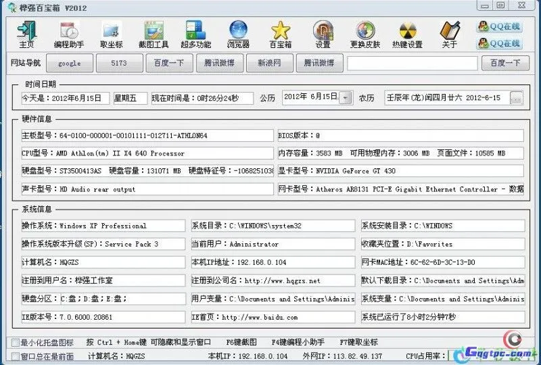The width and height of the screenshot is (541, 365).
Task: Click the IE版本号 7.0.6000.20861 field
Action: pyautogui.click(x=103, y=317)
